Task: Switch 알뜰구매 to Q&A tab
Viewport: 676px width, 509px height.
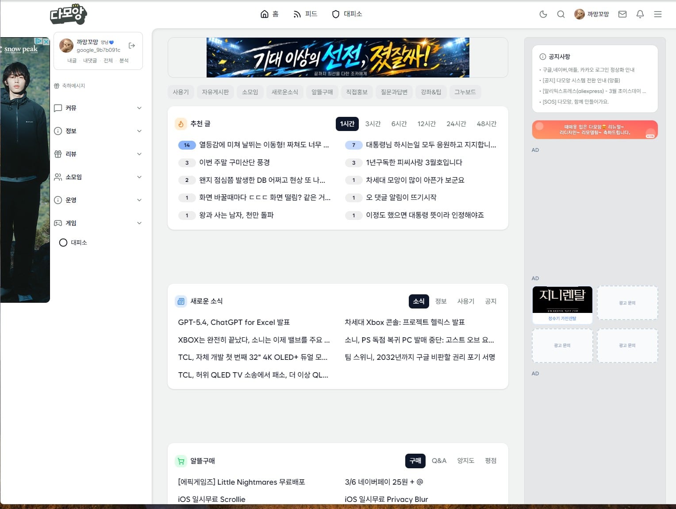Action: (x=439, y=461)
